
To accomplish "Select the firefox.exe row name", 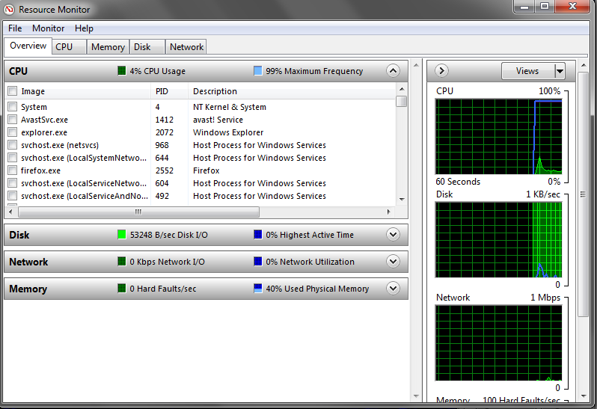I will [x=40, y=170].
